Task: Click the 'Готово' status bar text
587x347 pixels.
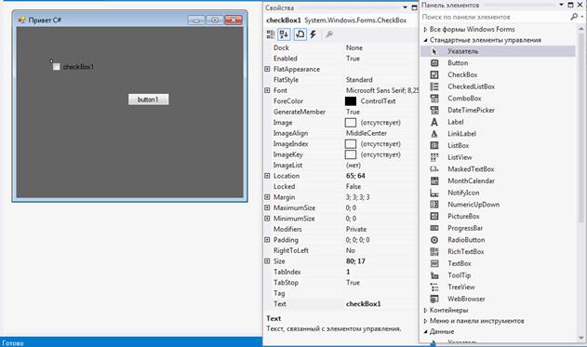Action: pyautogui.click(x=13, y=343)
